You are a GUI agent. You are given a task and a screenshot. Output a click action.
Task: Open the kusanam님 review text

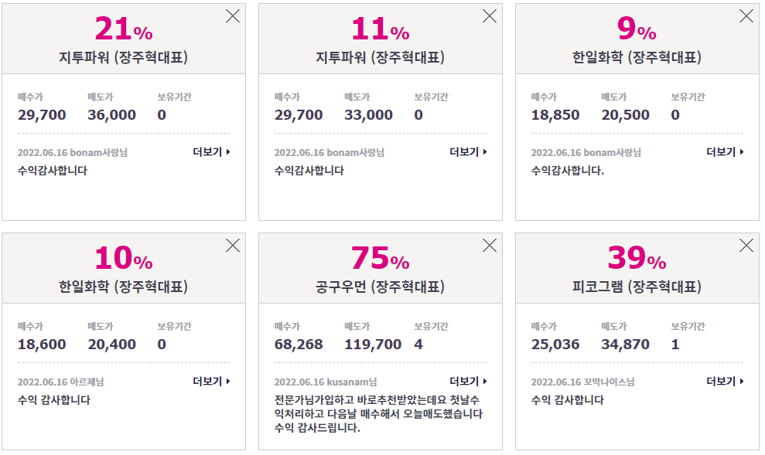coord(378,413)
